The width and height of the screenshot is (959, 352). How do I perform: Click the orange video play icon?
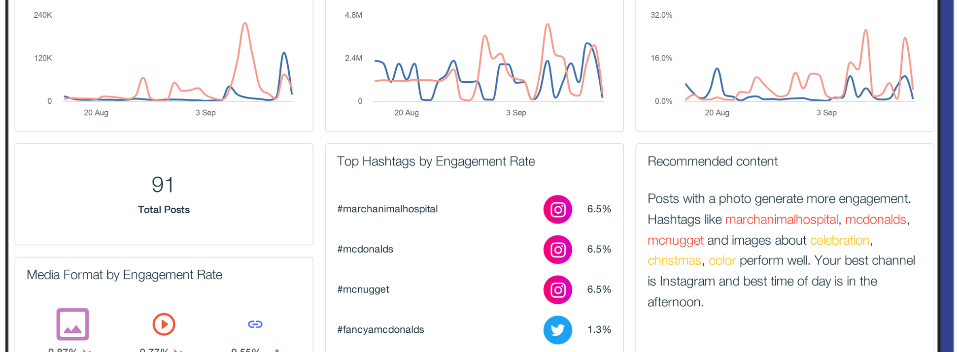coord(164,324)
